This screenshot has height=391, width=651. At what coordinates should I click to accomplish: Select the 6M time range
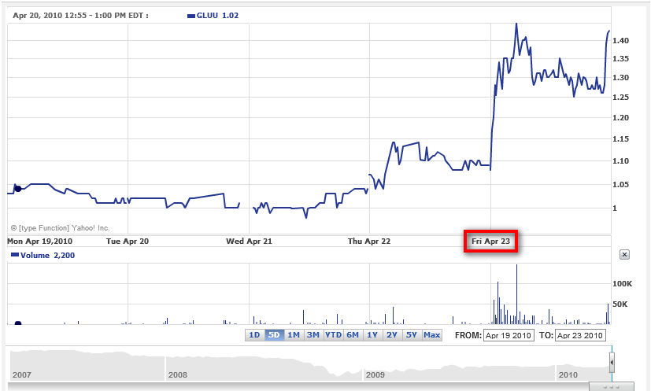pyautogui.click(x=353, y=335)
